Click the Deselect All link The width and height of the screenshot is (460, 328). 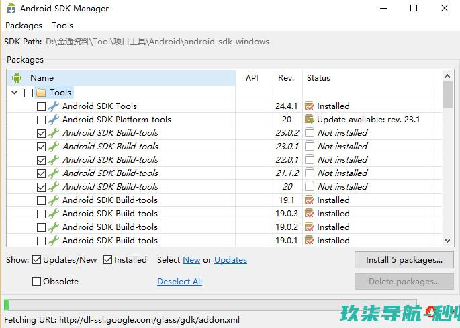[x=179, y=282]
